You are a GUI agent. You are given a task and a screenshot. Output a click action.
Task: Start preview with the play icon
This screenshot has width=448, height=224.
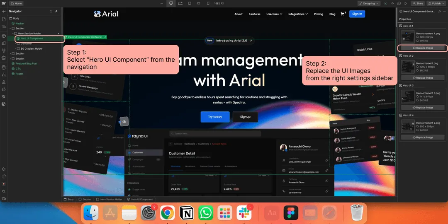[x=406, y=3]
